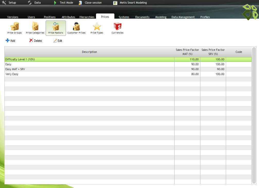Click the Delete red X icon

click(x=31, y=40)
